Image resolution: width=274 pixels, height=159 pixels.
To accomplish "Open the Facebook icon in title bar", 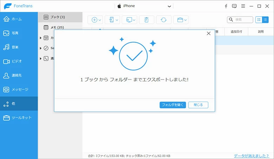I will coord(226,6).
